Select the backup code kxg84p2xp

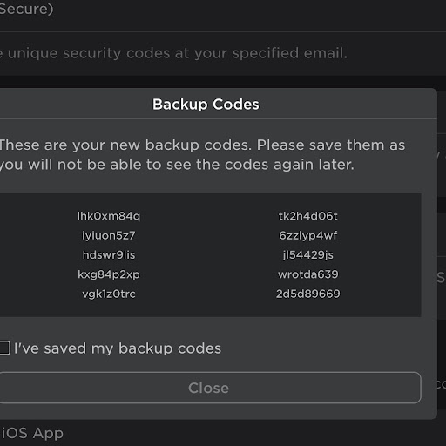pyautogui.click(x=109, y=274)
